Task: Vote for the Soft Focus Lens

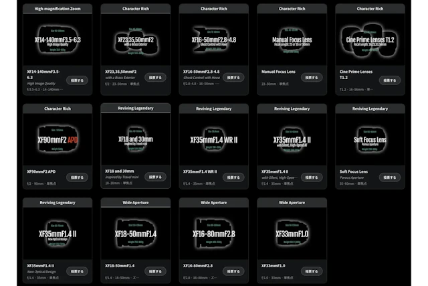Action: click(x=389, y=177)
